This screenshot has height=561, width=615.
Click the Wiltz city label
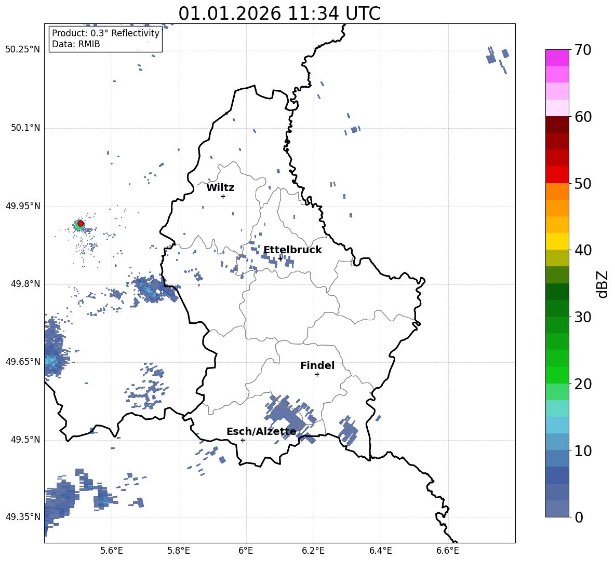coord(220,188)
